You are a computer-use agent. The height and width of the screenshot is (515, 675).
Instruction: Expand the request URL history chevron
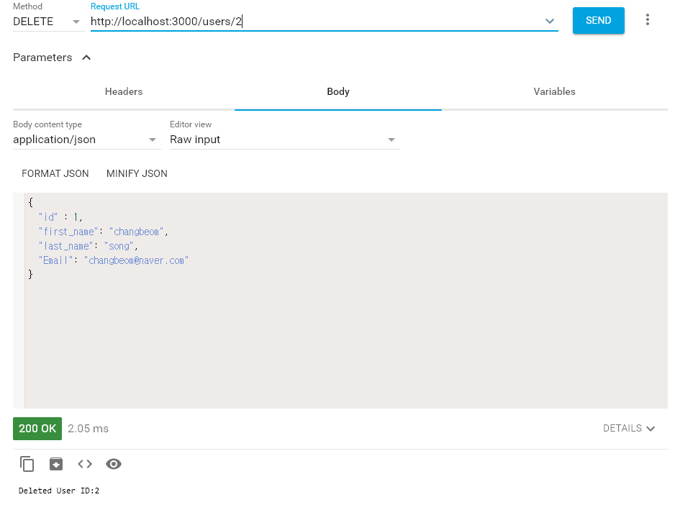[550, 21]
